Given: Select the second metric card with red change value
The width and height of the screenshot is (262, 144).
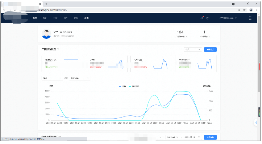Looking at the screenshot, I should click(x=107, y=64).
